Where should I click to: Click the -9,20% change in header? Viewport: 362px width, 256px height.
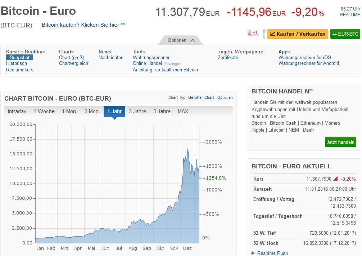307,12
